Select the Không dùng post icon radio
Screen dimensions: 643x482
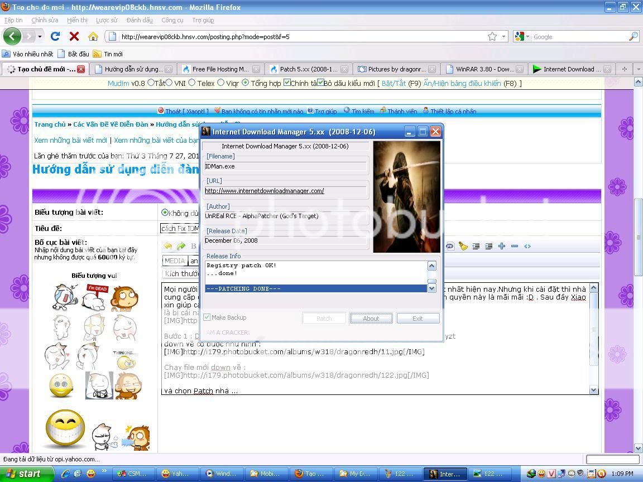pos(165,213)
